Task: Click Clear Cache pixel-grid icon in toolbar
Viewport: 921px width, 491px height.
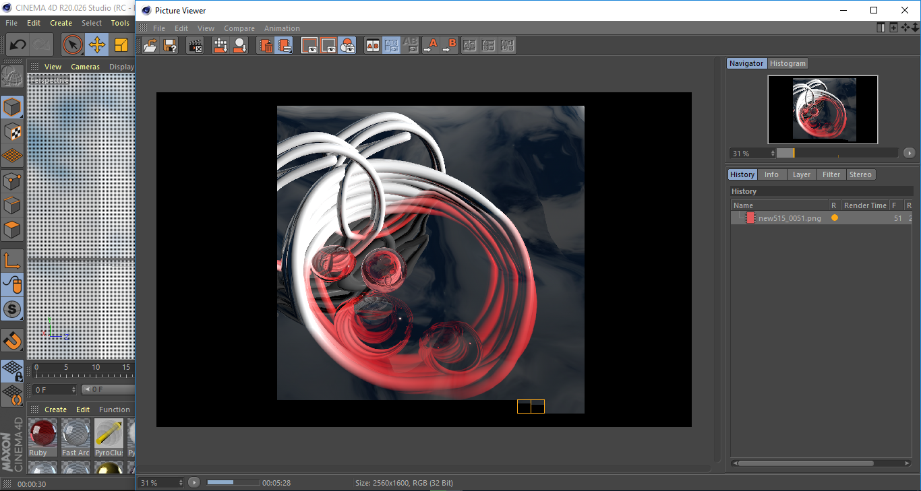Action: point(220,46)
